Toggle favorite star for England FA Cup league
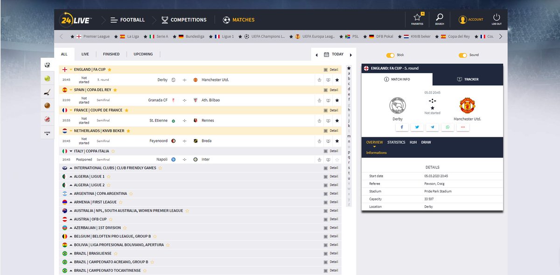 click(110, 70)
